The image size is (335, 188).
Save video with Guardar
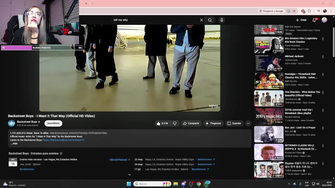(234, 123)
